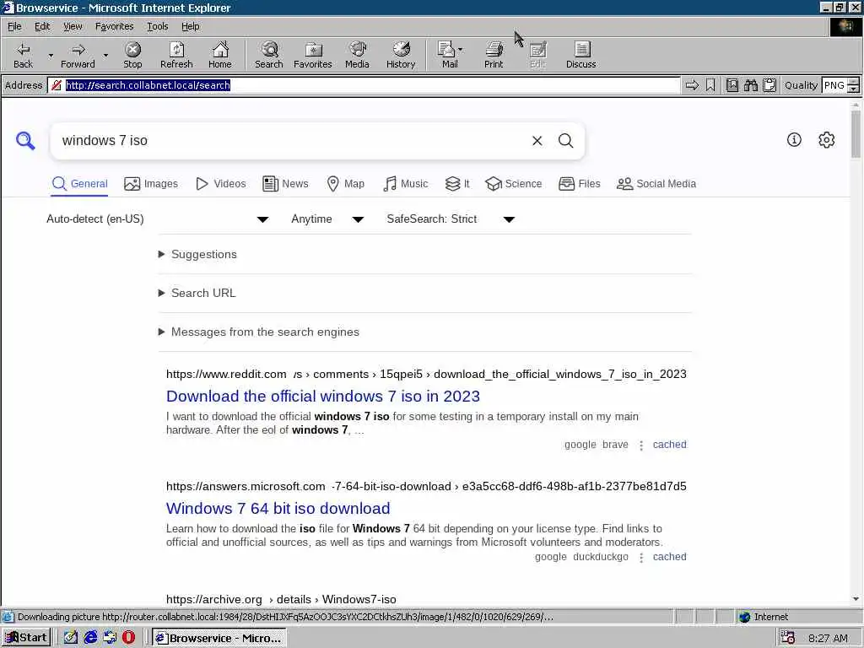Clear the search query with X

(x=537, y=141)
